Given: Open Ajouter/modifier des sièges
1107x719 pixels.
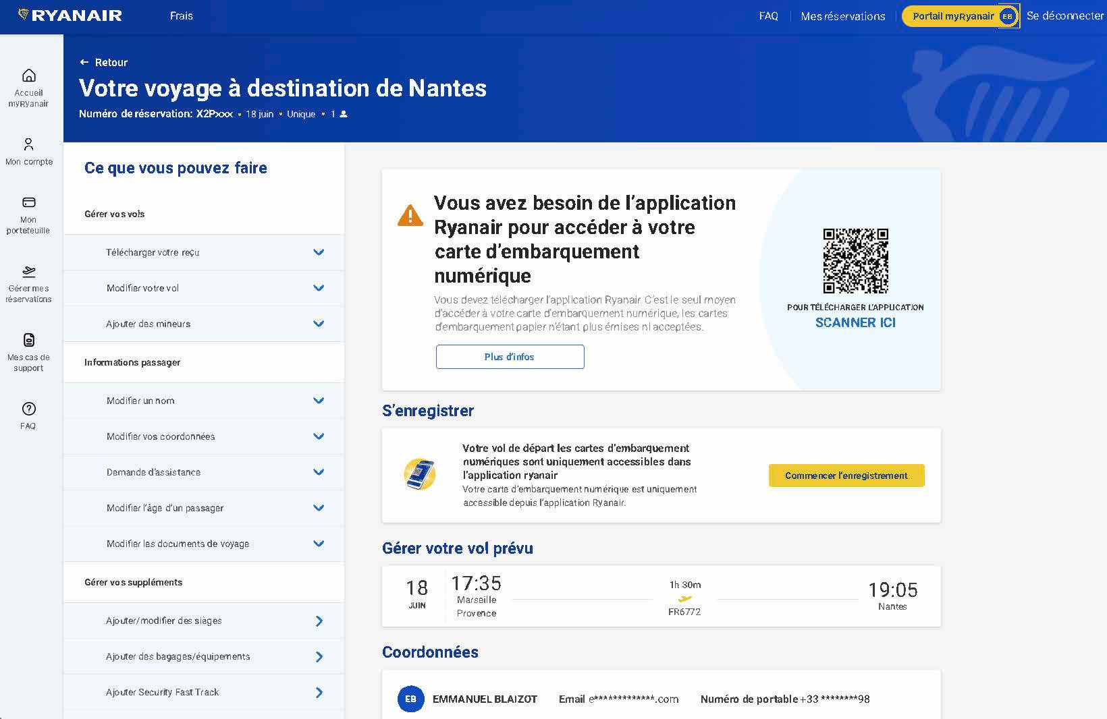Looking at the screenshot, I should [204, 621].
